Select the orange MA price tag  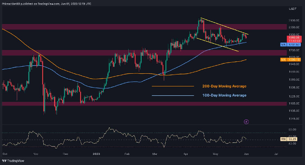[291, 59]
